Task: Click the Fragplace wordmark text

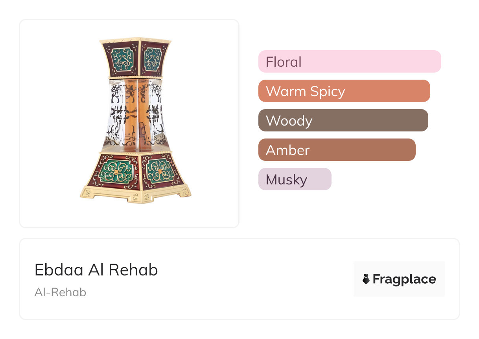Action: tap(404, 279)
